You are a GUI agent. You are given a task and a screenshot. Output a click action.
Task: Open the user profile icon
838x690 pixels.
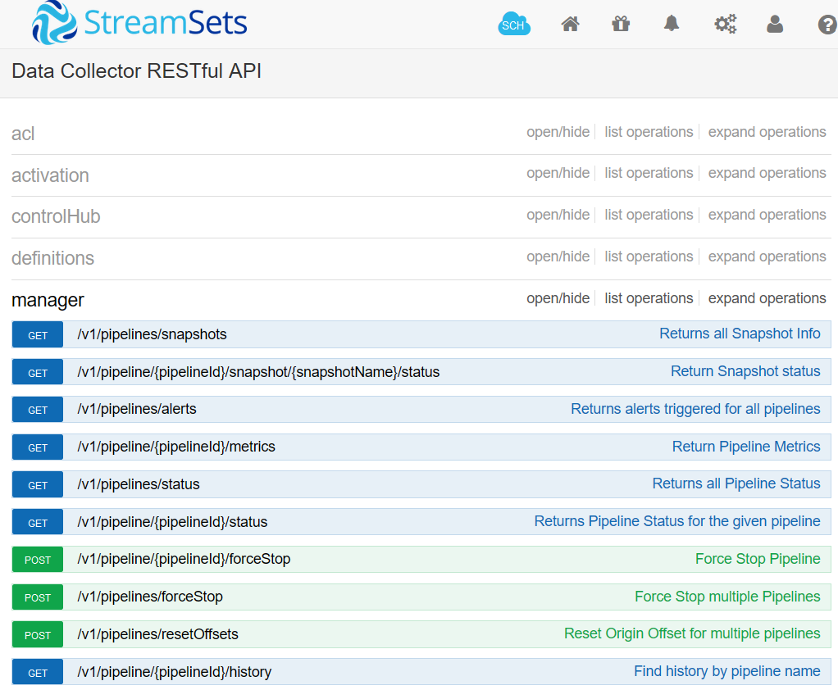pos(775,24)
